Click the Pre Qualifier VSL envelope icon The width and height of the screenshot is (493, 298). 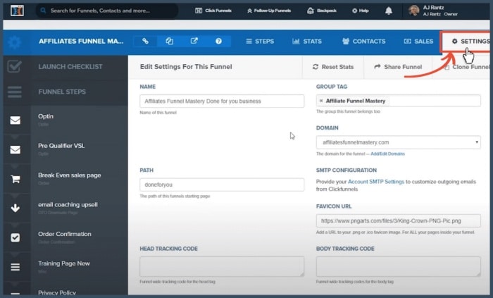15,149
